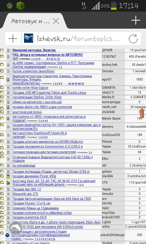The image size is (146, 244).
Task: Click folder icon of продам усилитель KICX row
Action: 2,217
